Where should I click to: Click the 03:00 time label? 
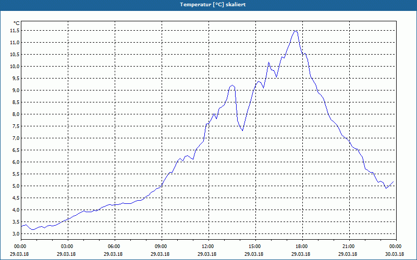(68, 246)
